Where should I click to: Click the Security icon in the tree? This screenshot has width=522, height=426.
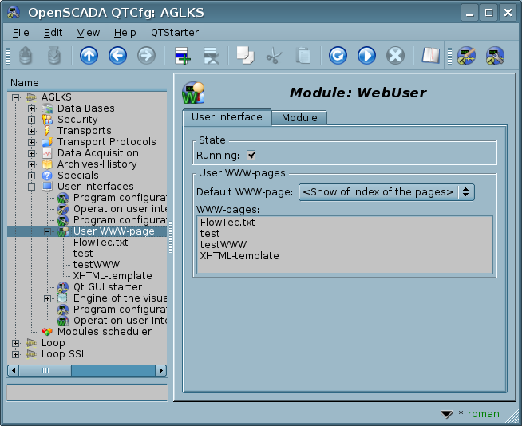coord(47,120)
